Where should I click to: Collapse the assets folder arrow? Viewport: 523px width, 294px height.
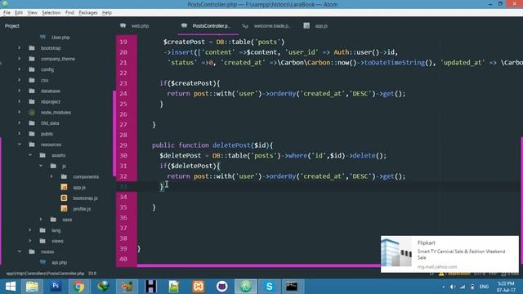pos(30,155)
